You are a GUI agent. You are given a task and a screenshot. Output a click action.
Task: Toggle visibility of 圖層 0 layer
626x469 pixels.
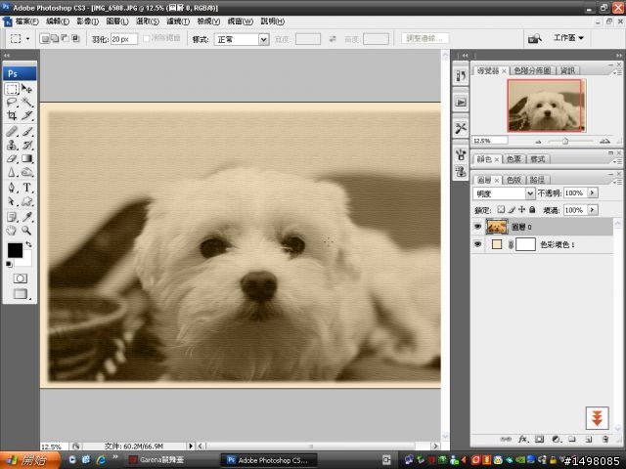[477, 227]
